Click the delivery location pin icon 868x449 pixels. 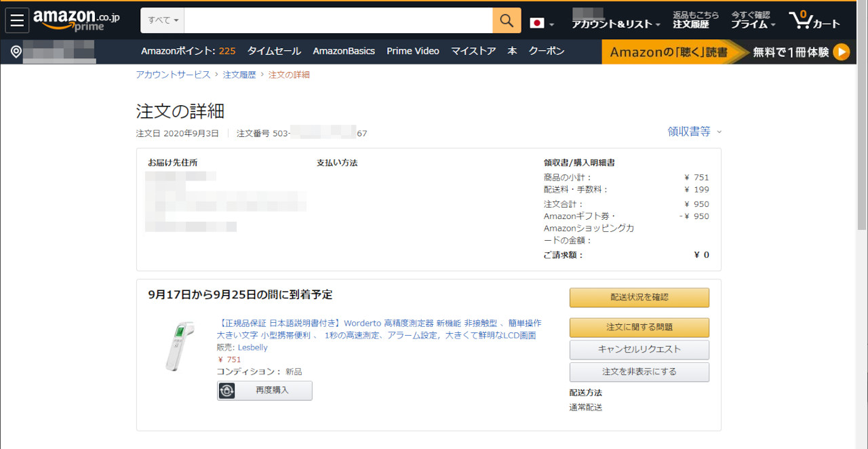16,52
